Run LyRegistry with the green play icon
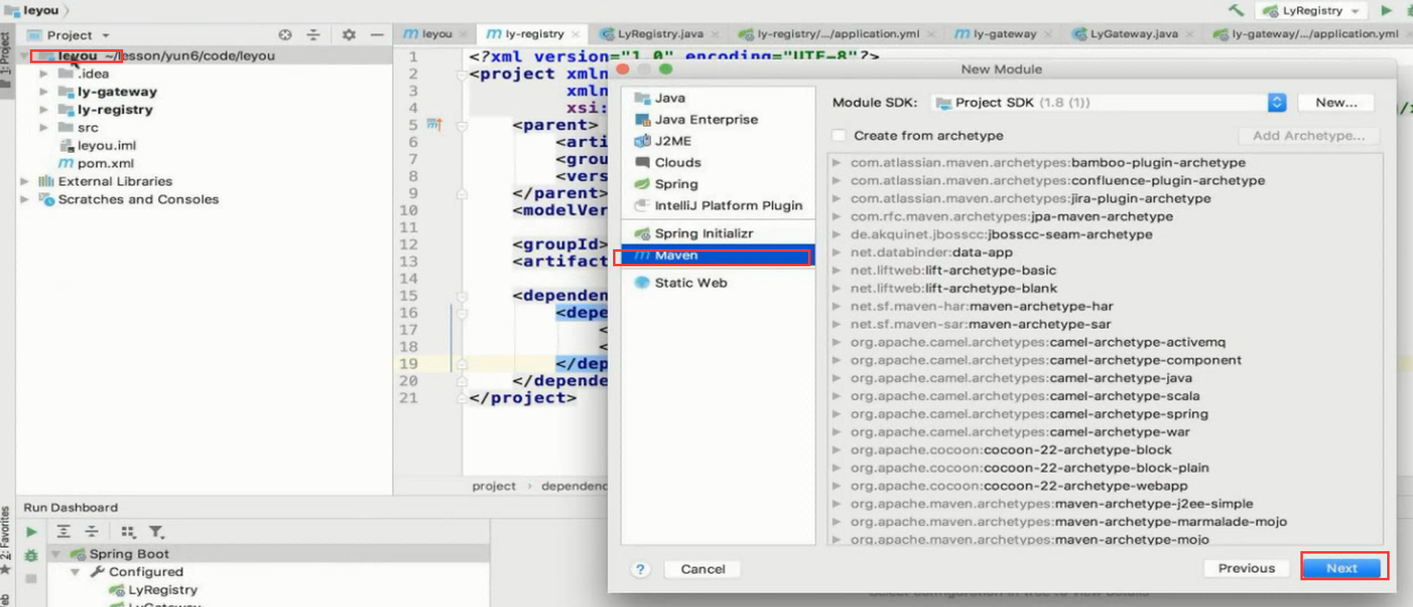 coord(1386,11)
